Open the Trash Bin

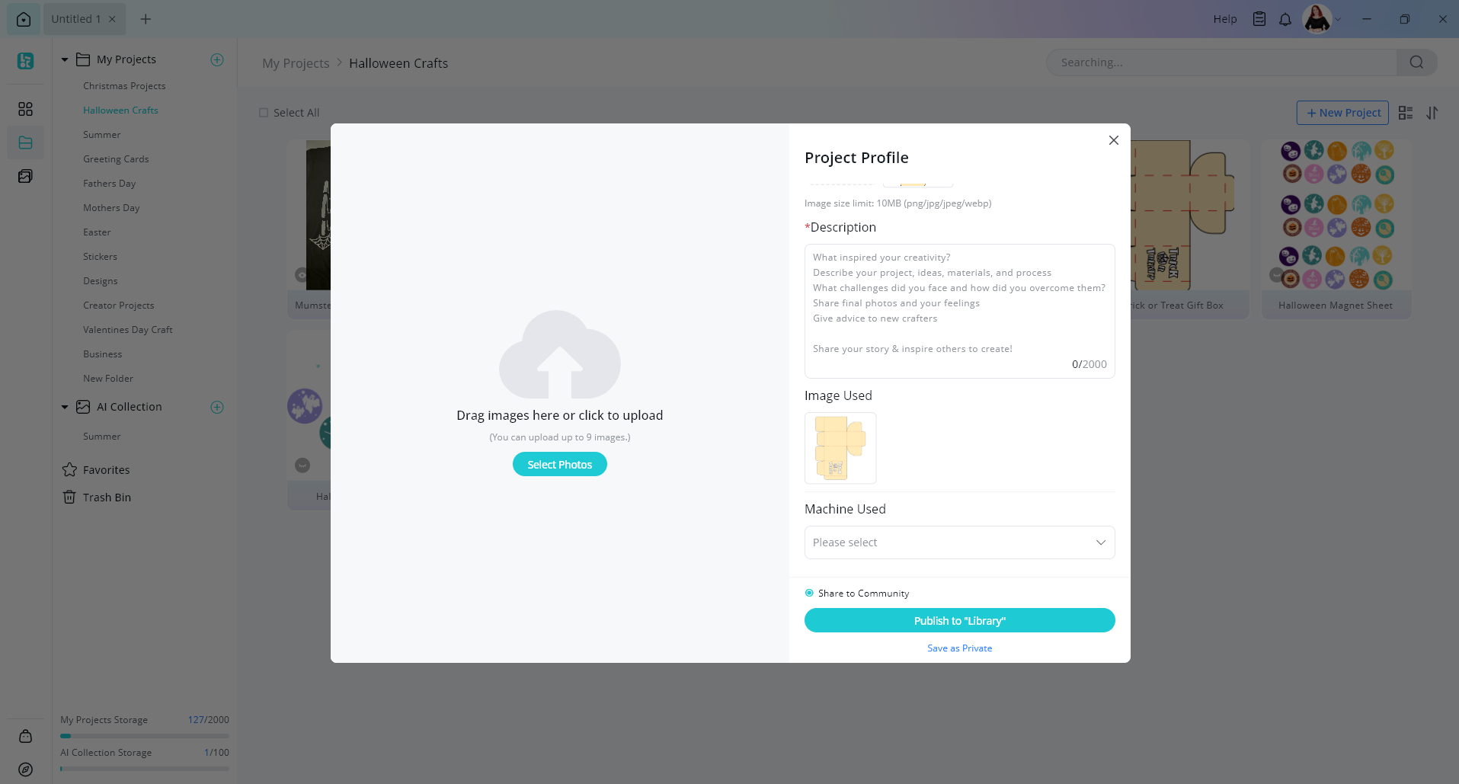pyautogui.click(x=107, y=498)
